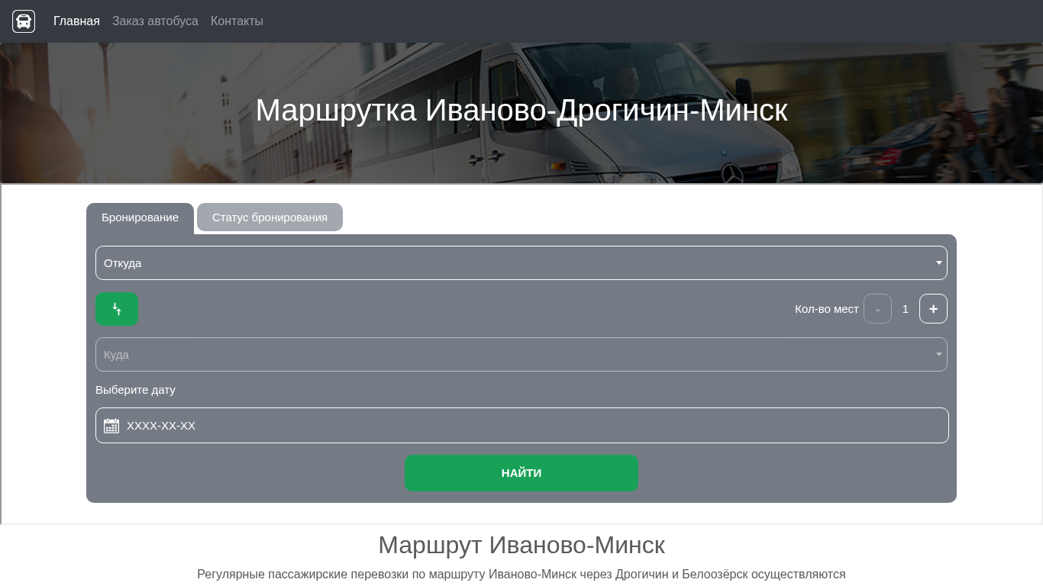Viewport: 1043px width, 586px height.
Task: Click the bus logo icon
Action: [24, 21]
